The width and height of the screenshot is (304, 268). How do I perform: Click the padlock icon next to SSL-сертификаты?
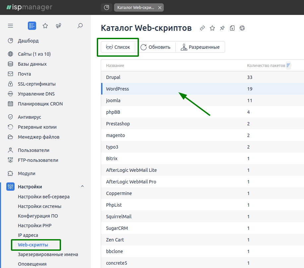pyautogui.click(x=11, y=84)
